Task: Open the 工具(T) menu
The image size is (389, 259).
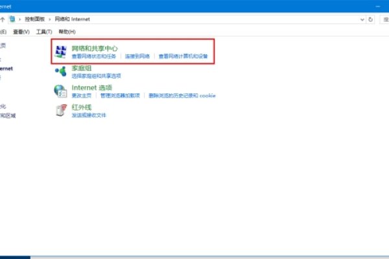Action: pyautogui.click(x=44, y=32)
